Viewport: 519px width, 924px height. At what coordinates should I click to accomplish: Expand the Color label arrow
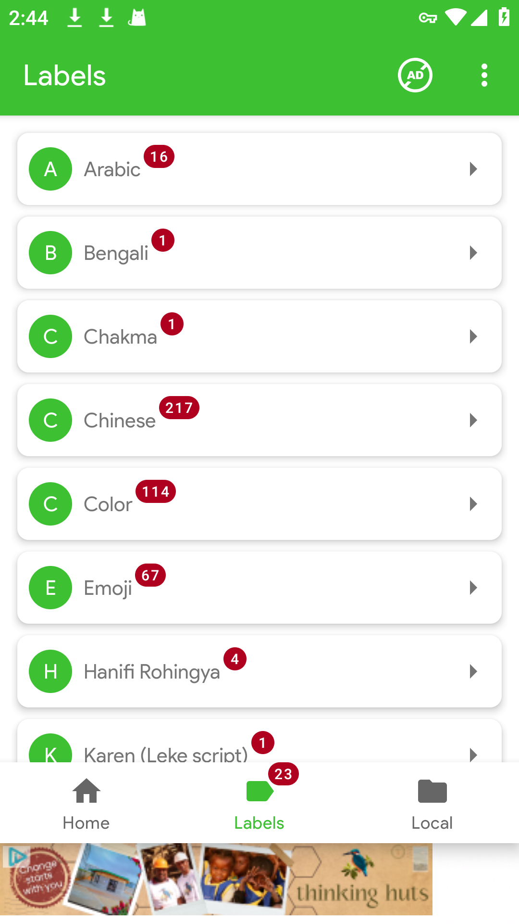point(473,504)
